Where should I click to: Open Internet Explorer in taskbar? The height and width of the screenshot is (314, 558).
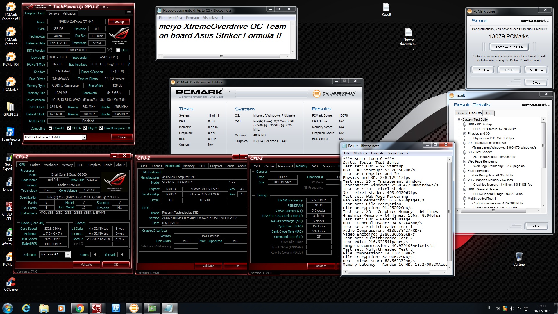pyautogui.click(x=26, y=308)
